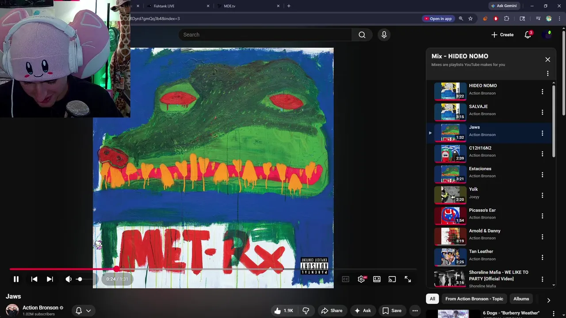Viewport: 566px width, 318px height.
Task: Select the All filter chip
Action: (432, 299)
